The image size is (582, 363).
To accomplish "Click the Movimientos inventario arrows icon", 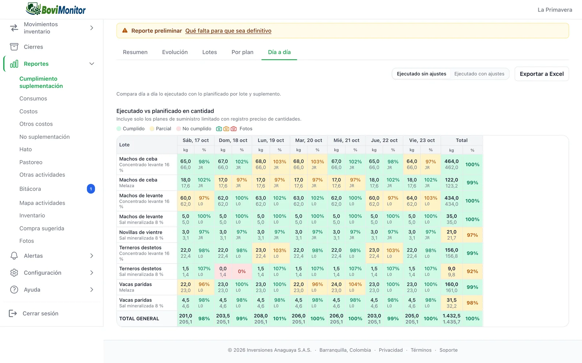I will click(14, 28).
